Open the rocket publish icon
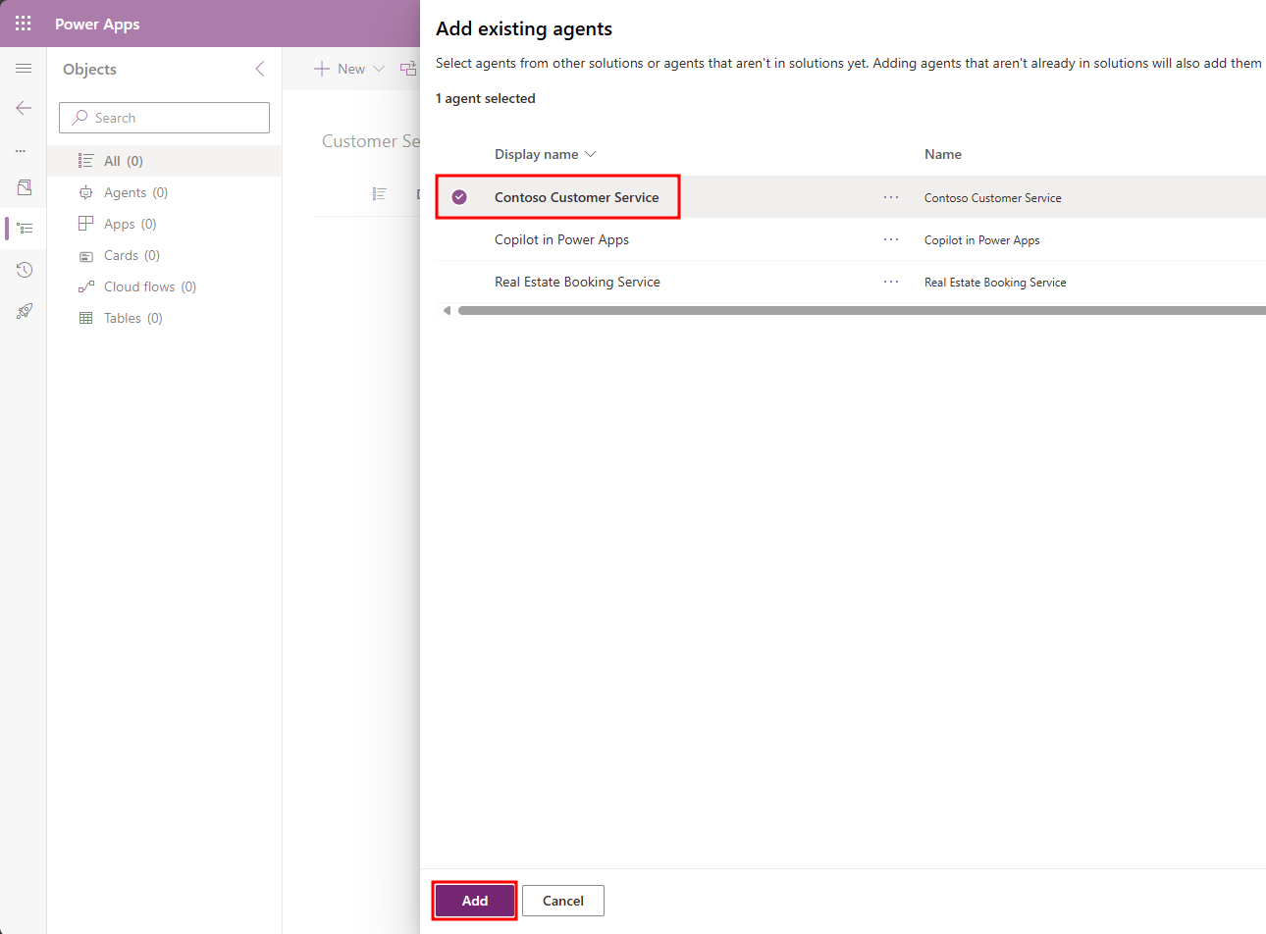This screenshot has height=934, width=1266. (25, 311)
